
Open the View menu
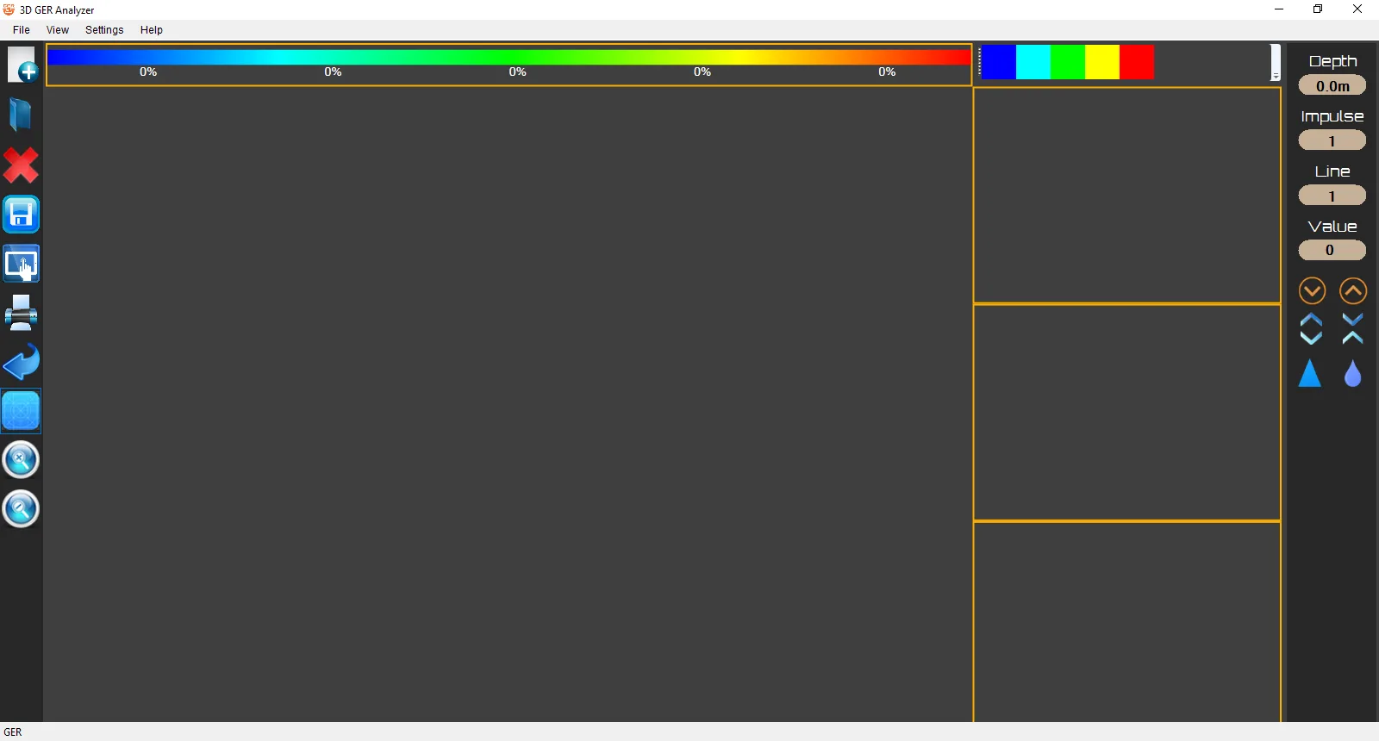58,30
